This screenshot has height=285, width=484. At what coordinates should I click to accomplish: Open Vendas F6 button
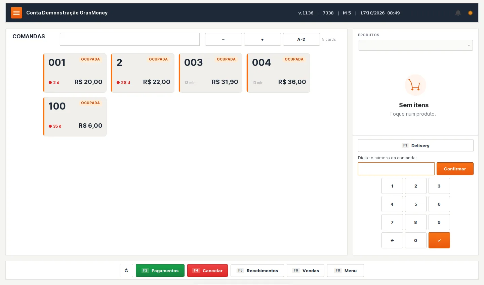[x=306, y=271]
